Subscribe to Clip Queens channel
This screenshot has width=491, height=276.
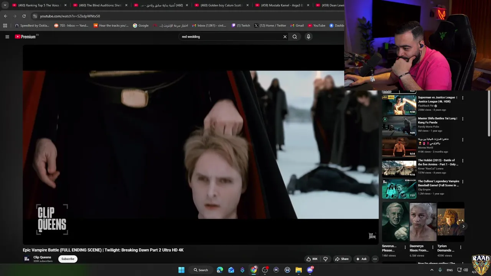click(x=68, y=259)
